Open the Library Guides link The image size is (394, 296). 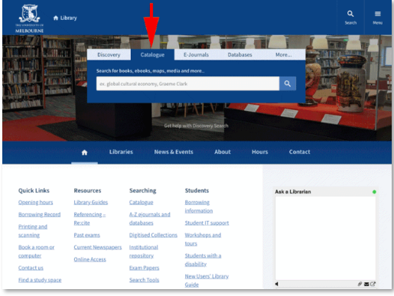pos(91,203)
